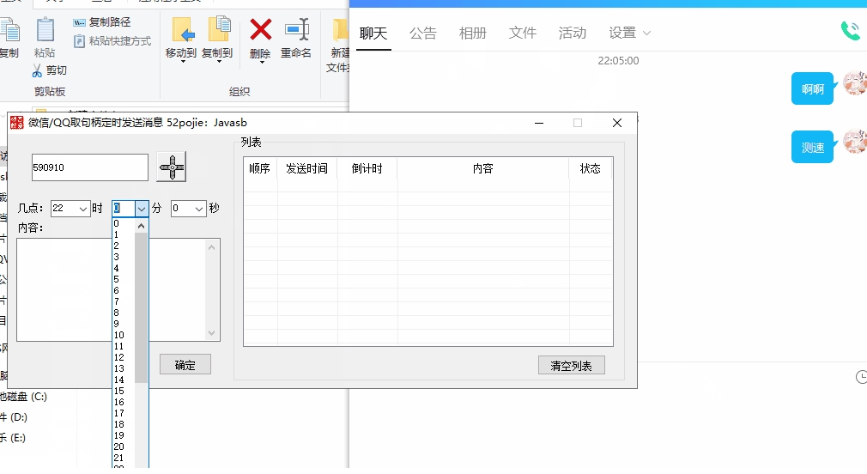The height and width of the screenshot is (474, 867).
Task: Click the handle input field showing 590910
Action: tap(89, 167)
